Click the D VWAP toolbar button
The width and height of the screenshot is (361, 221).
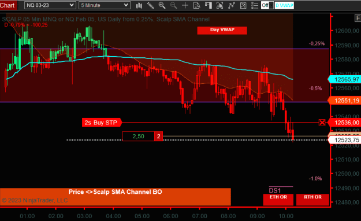pyautogui.click(x=284, y=5)
